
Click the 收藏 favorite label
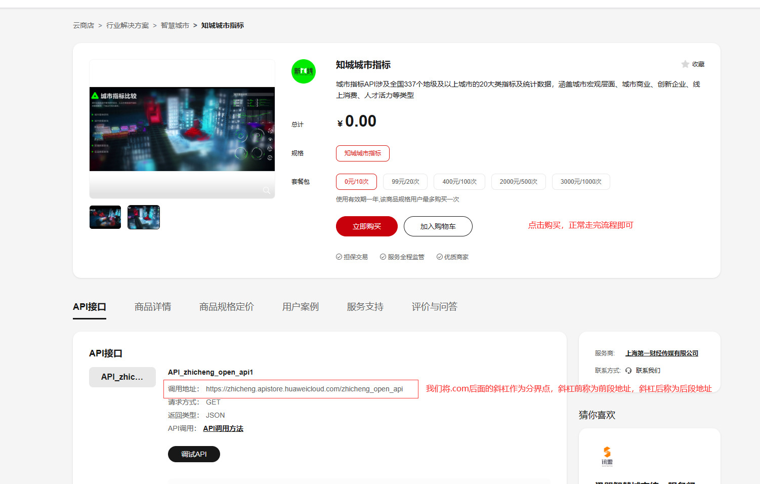click(x=698, y=64)
